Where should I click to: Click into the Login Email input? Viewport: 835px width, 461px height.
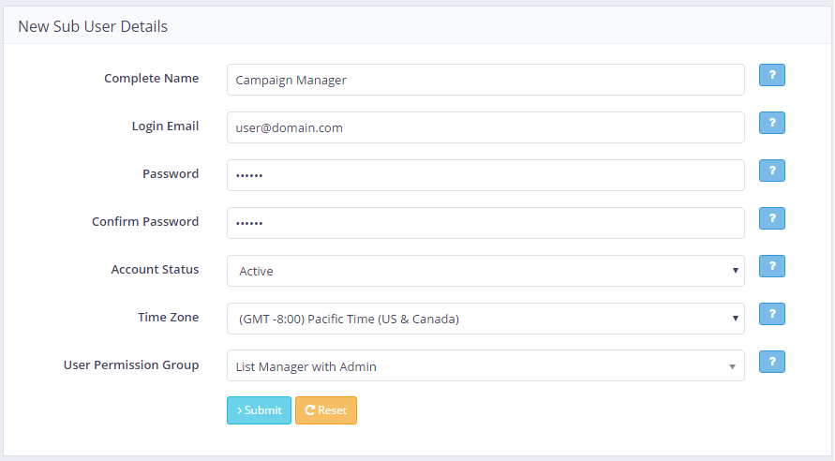[485, 127]
